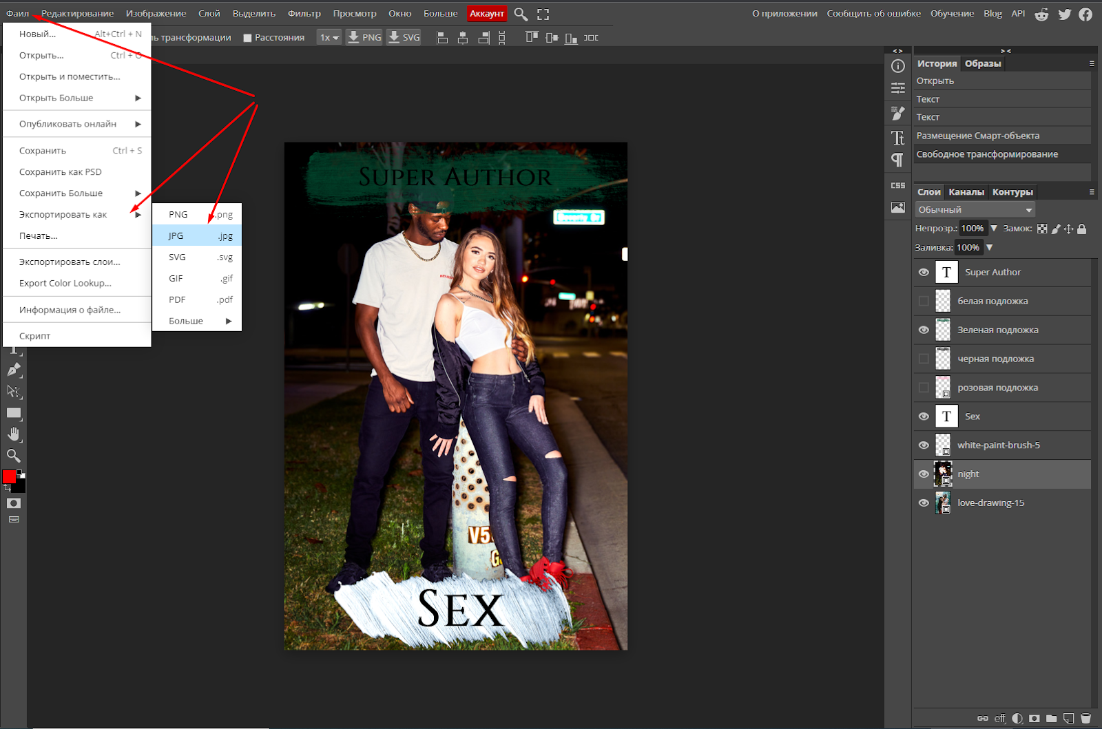
Task: Hide the Super Author text layer
Action: tap(924, 273)
